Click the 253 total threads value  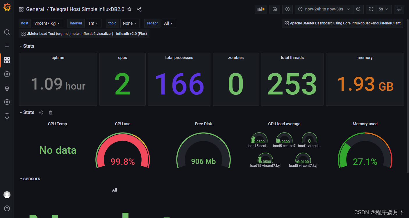[x=292, y=84]
